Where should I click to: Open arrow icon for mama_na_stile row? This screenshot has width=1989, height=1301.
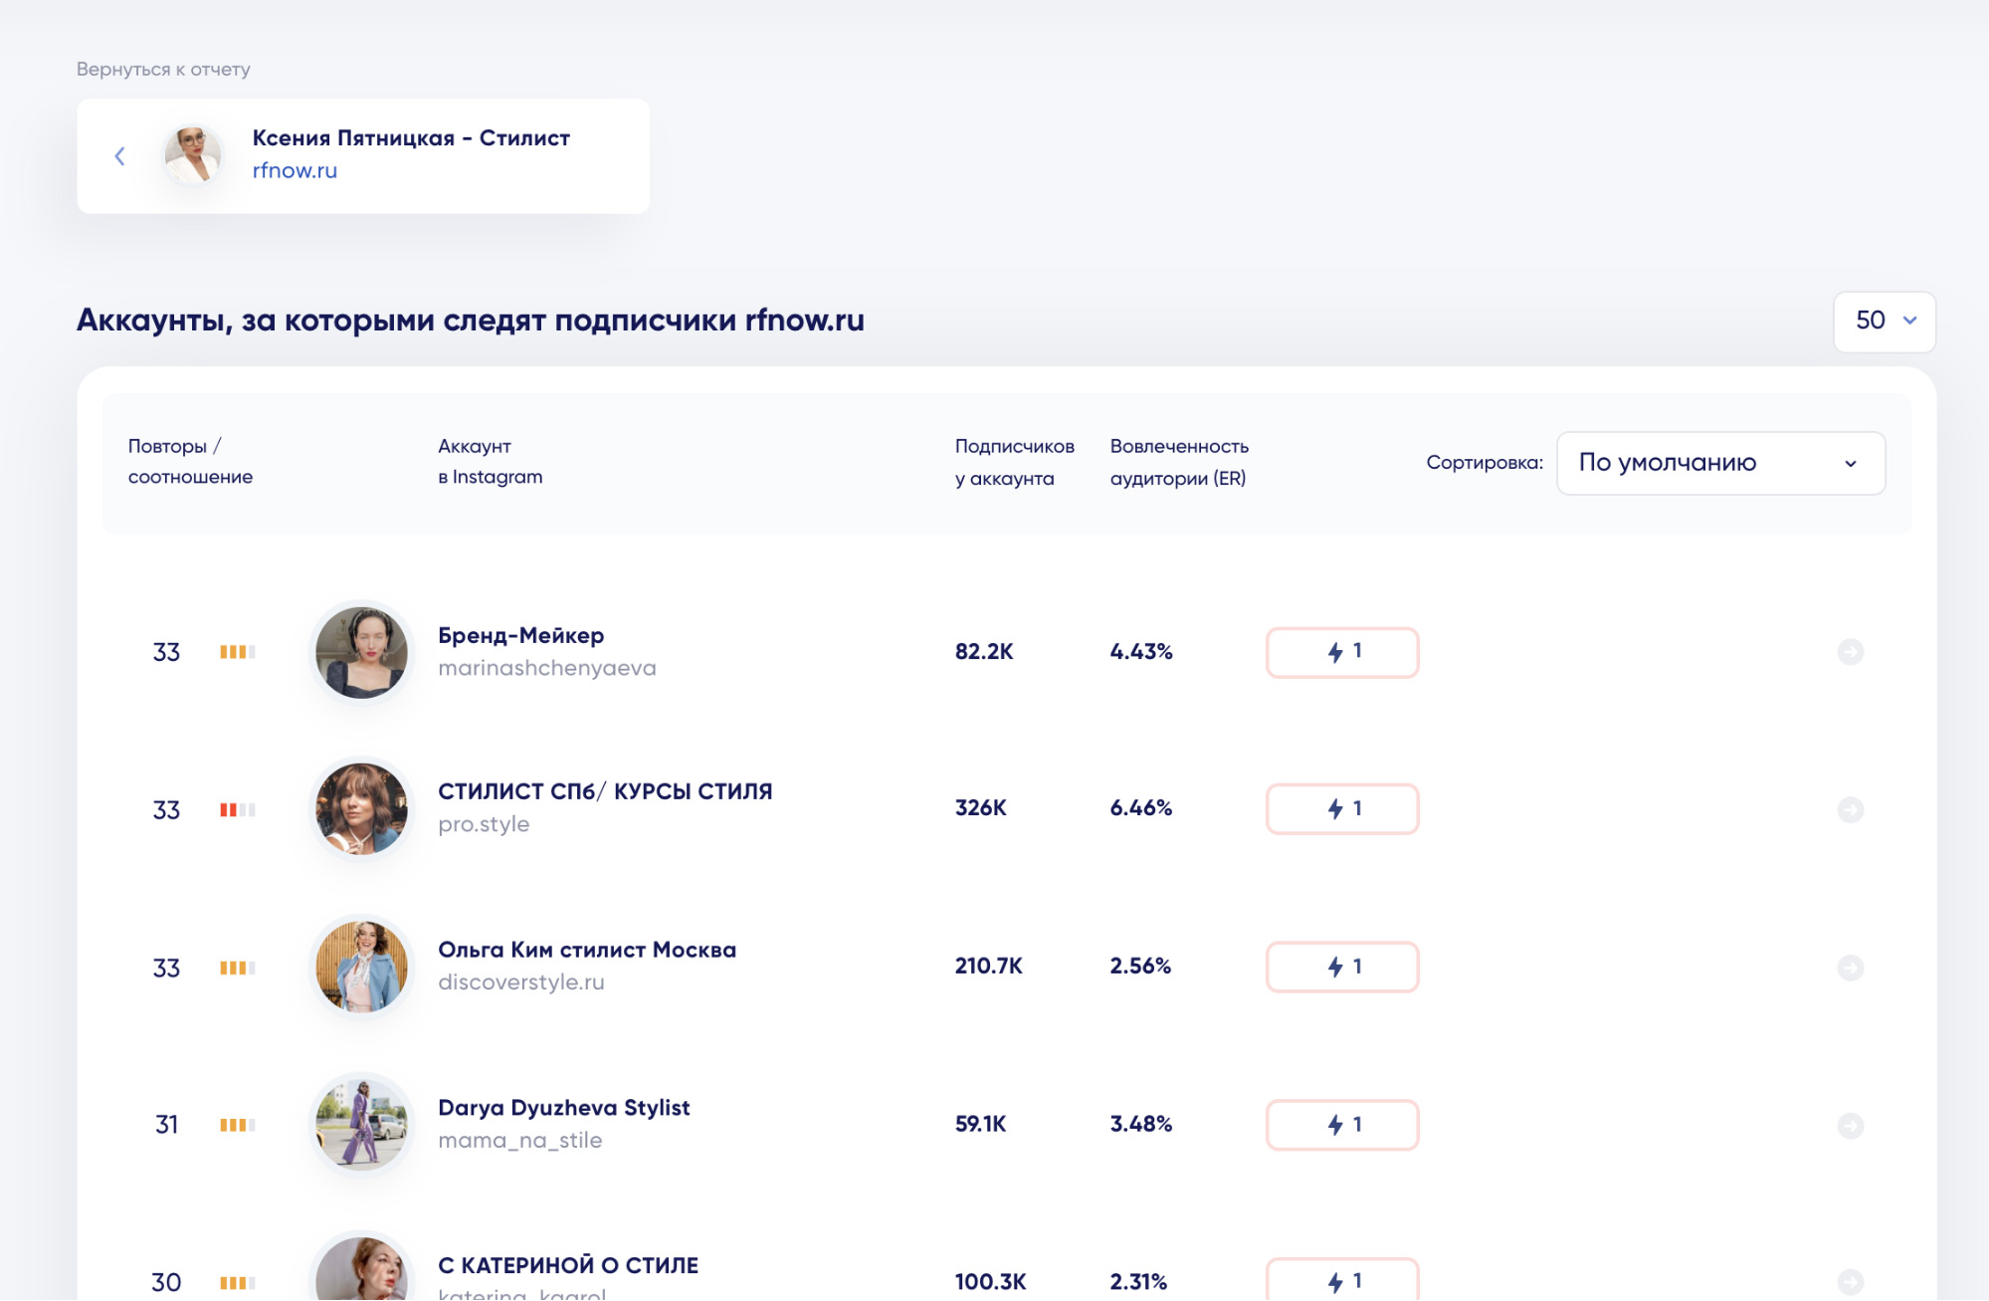pyautogui.click(x=1850, y=1126)
